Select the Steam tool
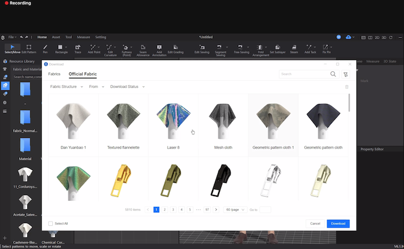Screen dimensions: 404x249 pos(294,48)
